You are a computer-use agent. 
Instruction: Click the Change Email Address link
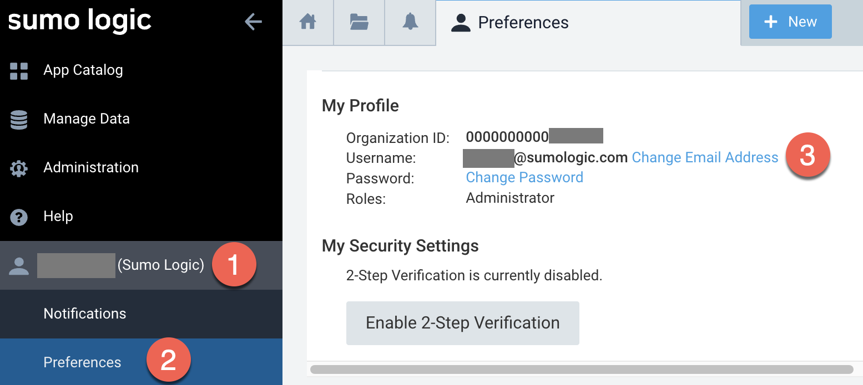(705, 158)
